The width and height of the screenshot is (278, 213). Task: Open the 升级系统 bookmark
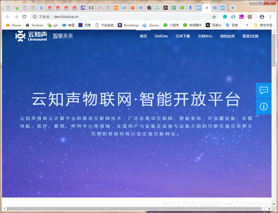tap(104, 25)
